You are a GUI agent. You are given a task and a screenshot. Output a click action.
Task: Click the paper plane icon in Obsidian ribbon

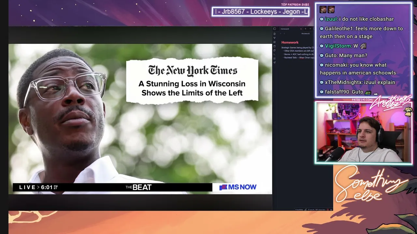[x=275, y=62]
